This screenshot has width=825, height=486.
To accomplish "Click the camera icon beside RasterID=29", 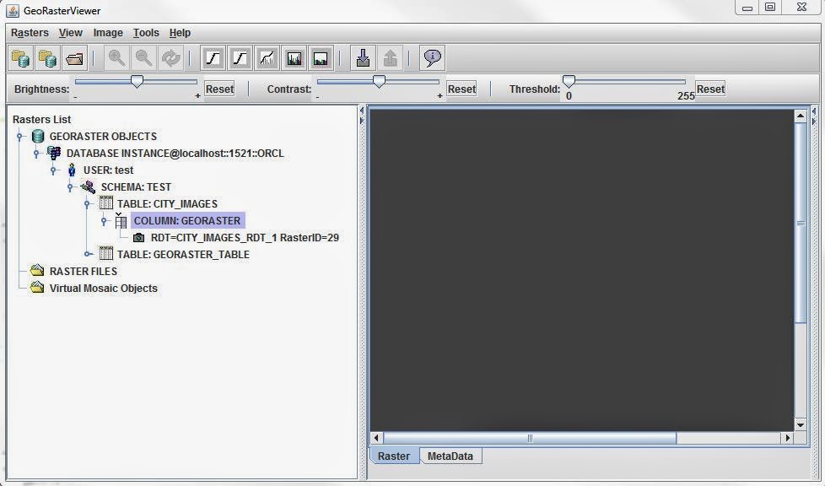I will (x=138, y=237).
